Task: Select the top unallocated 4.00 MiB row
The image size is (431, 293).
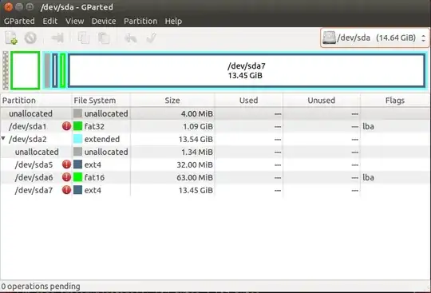Action: click(215, 113)
